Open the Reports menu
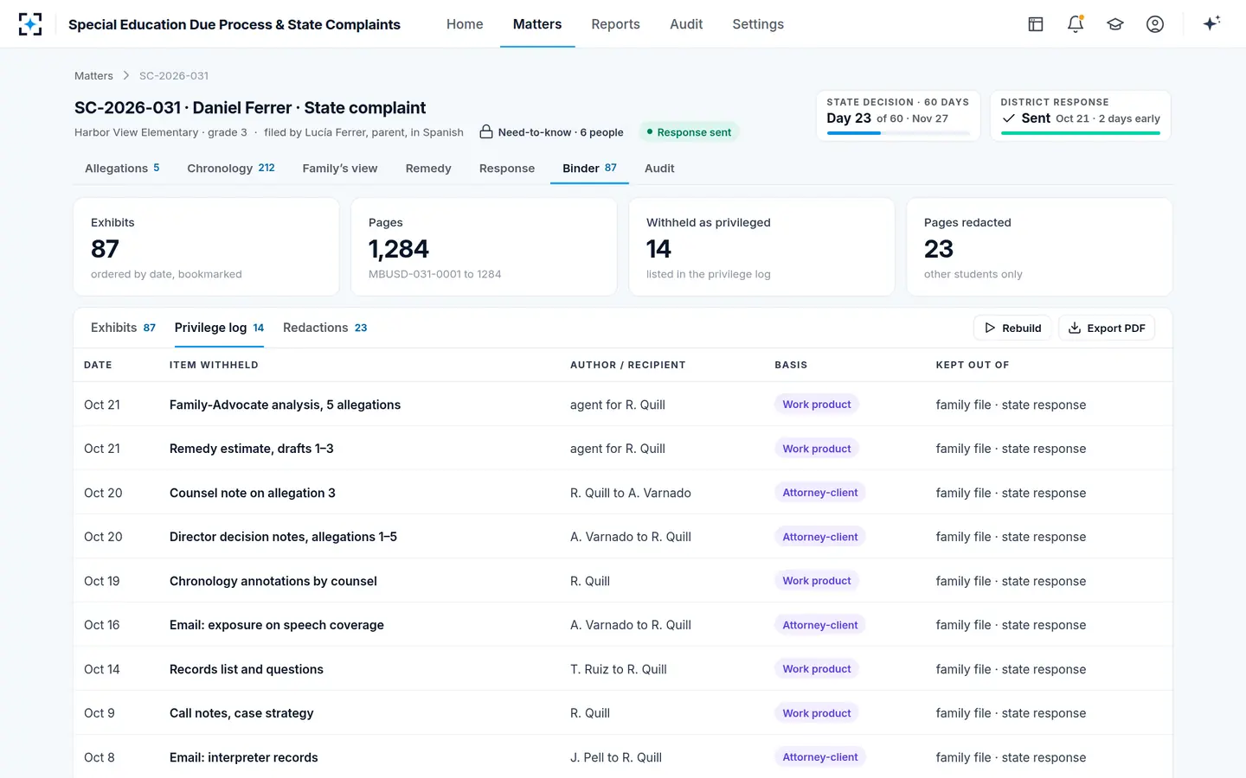The width and height of the screenshot is (1246, 778). point(615,24)
